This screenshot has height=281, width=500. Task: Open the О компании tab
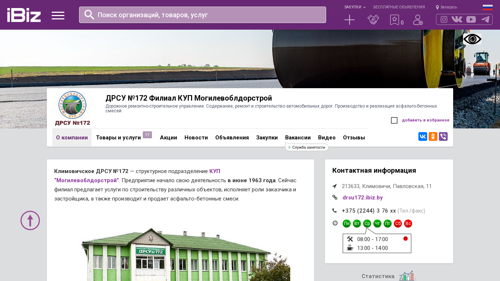pyautogui.click(x=72, y=138)
